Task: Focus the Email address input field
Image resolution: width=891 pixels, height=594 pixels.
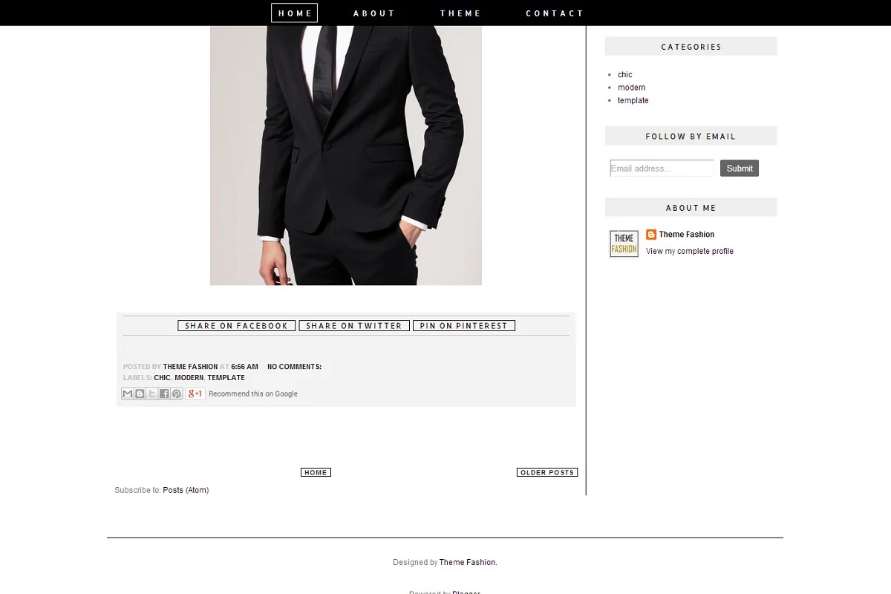Action: tap(661, 169)
